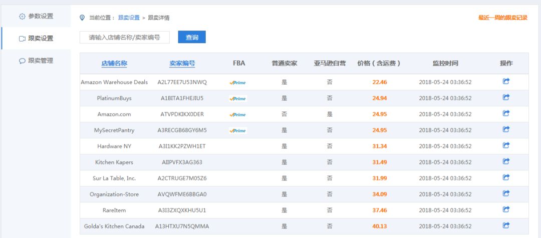
Task: Click share icon for Amazon Warehouse Deals
Action: (506, 81)
